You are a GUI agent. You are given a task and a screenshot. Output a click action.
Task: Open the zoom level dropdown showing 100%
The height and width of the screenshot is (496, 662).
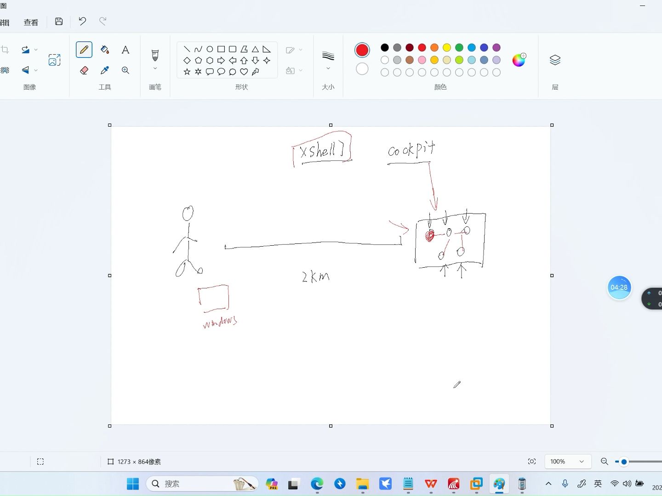(x=568, y=462)
